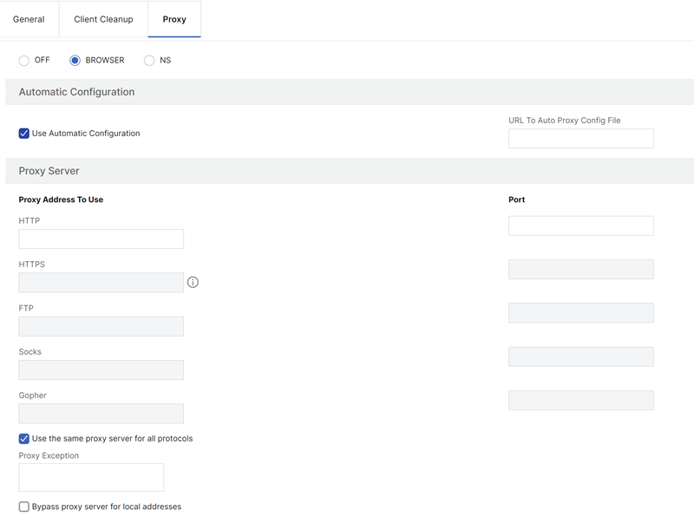This screenshot has width=694, height=517.
Task: Enable Bypass proxy server for local addresses
Action: pyautogui.click(x=24, y=507)
